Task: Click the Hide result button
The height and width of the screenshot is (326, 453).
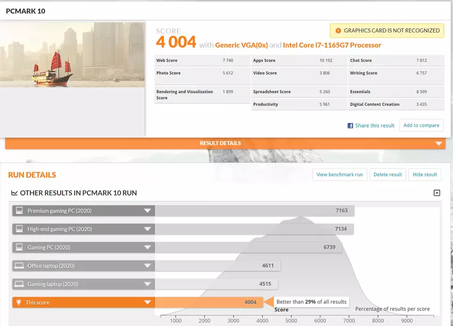Action: pyautogui.click(x=425, y=175)
